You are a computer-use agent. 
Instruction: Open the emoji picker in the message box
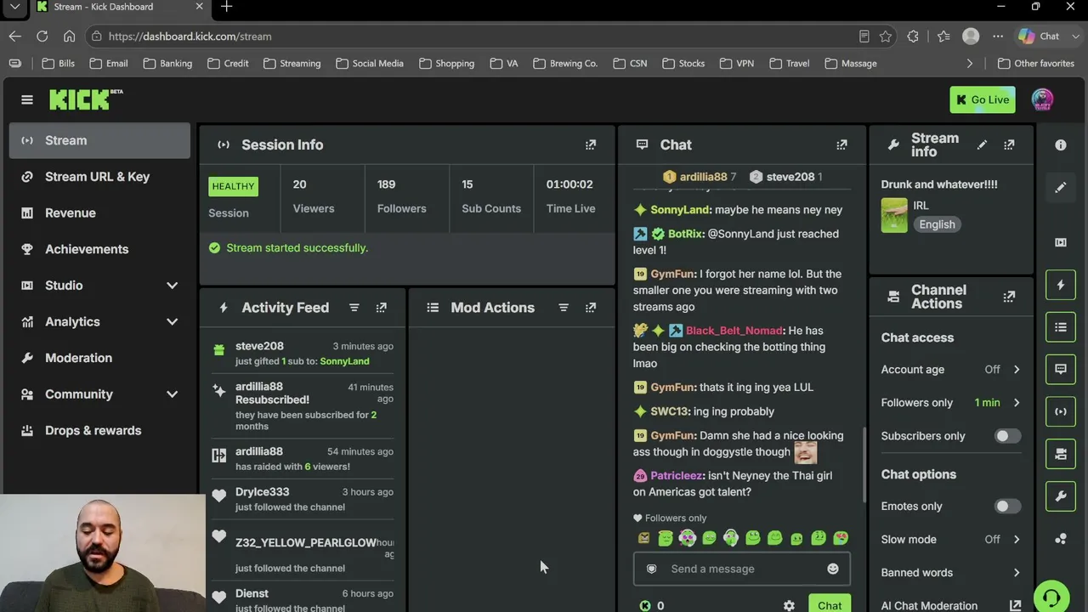pyautogui.click(x=833, y=569)
